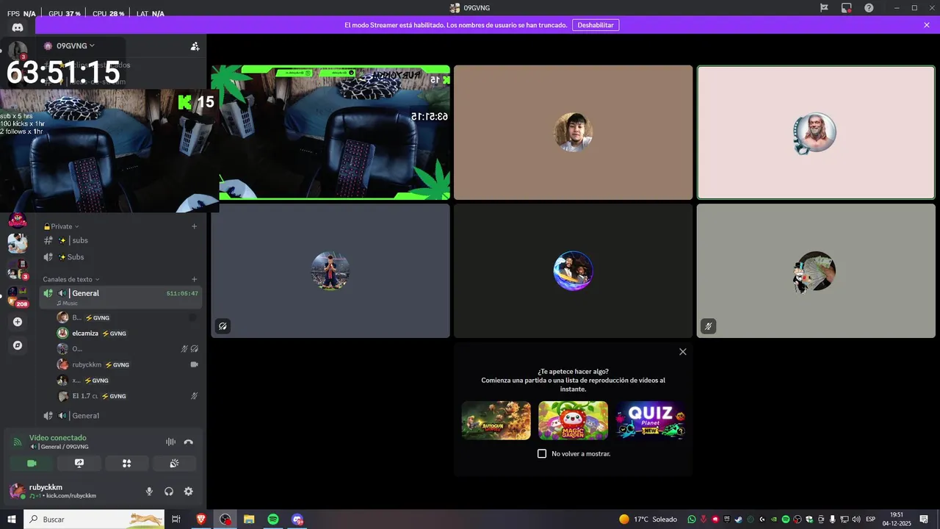940x529 pixels.
Task: Focus the pink highlighted speaker tile
Action: [x=816, y=132]
